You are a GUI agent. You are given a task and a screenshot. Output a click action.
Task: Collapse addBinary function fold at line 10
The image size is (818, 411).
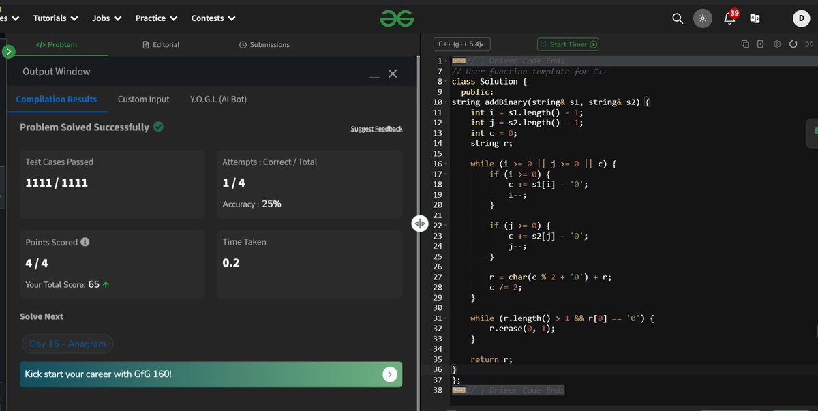(x=446, y=102)
